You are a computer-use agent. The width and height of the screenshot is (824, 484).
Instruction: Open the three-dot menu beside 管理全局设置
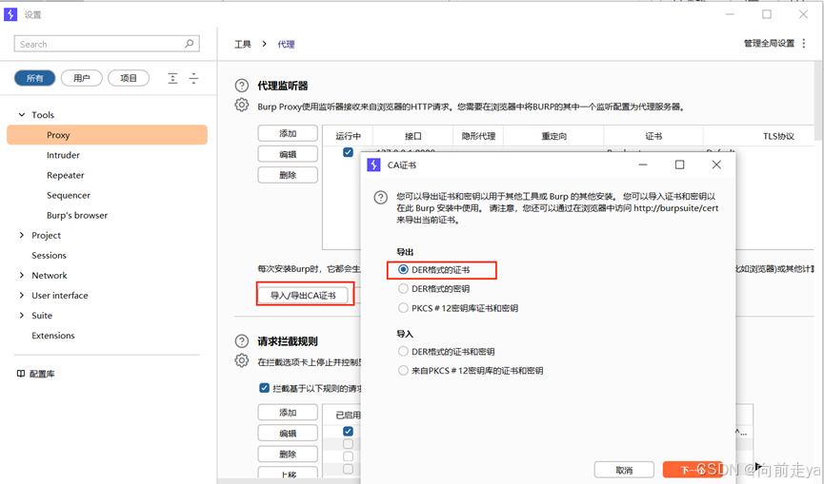(803, 44)
